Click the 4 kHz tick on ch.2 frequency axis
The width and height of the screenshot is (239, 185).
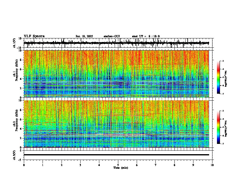(21, 129)
